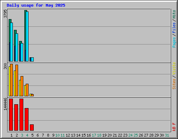Click green day label 17
The image size is (178, 139).
pos(94,135)
